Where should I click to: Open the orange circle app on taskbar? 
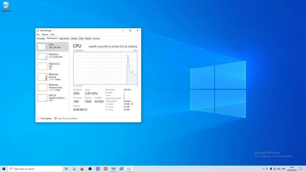click(106, 169)
